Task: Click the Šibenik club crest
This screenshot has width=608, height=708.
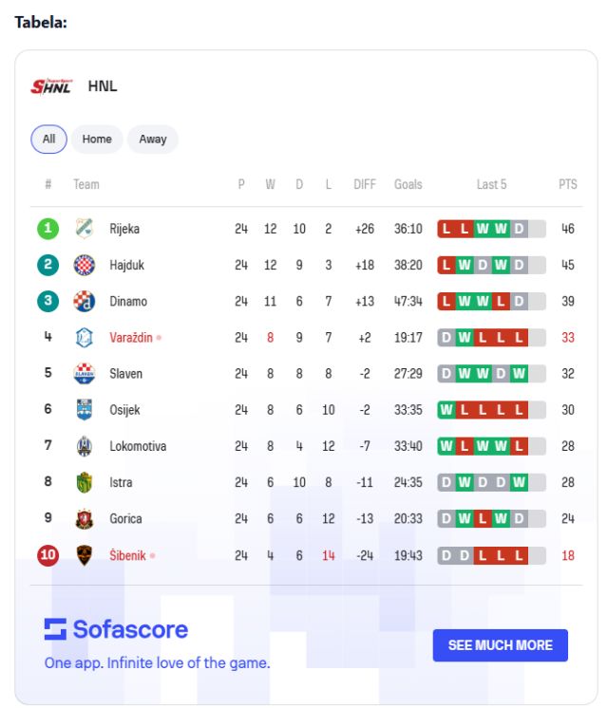Action: tap(84, 555)
